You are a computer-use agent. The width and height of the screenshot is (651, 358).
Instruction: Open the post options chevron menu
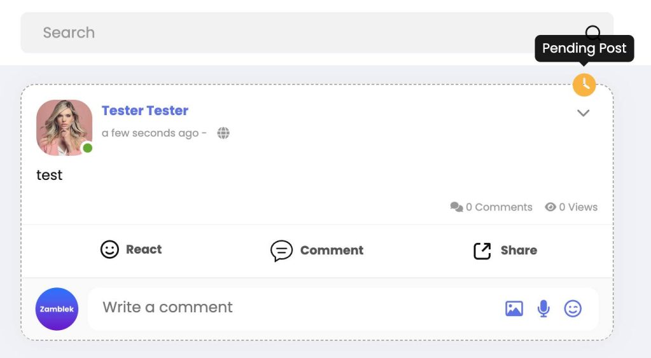coord(584,113)
